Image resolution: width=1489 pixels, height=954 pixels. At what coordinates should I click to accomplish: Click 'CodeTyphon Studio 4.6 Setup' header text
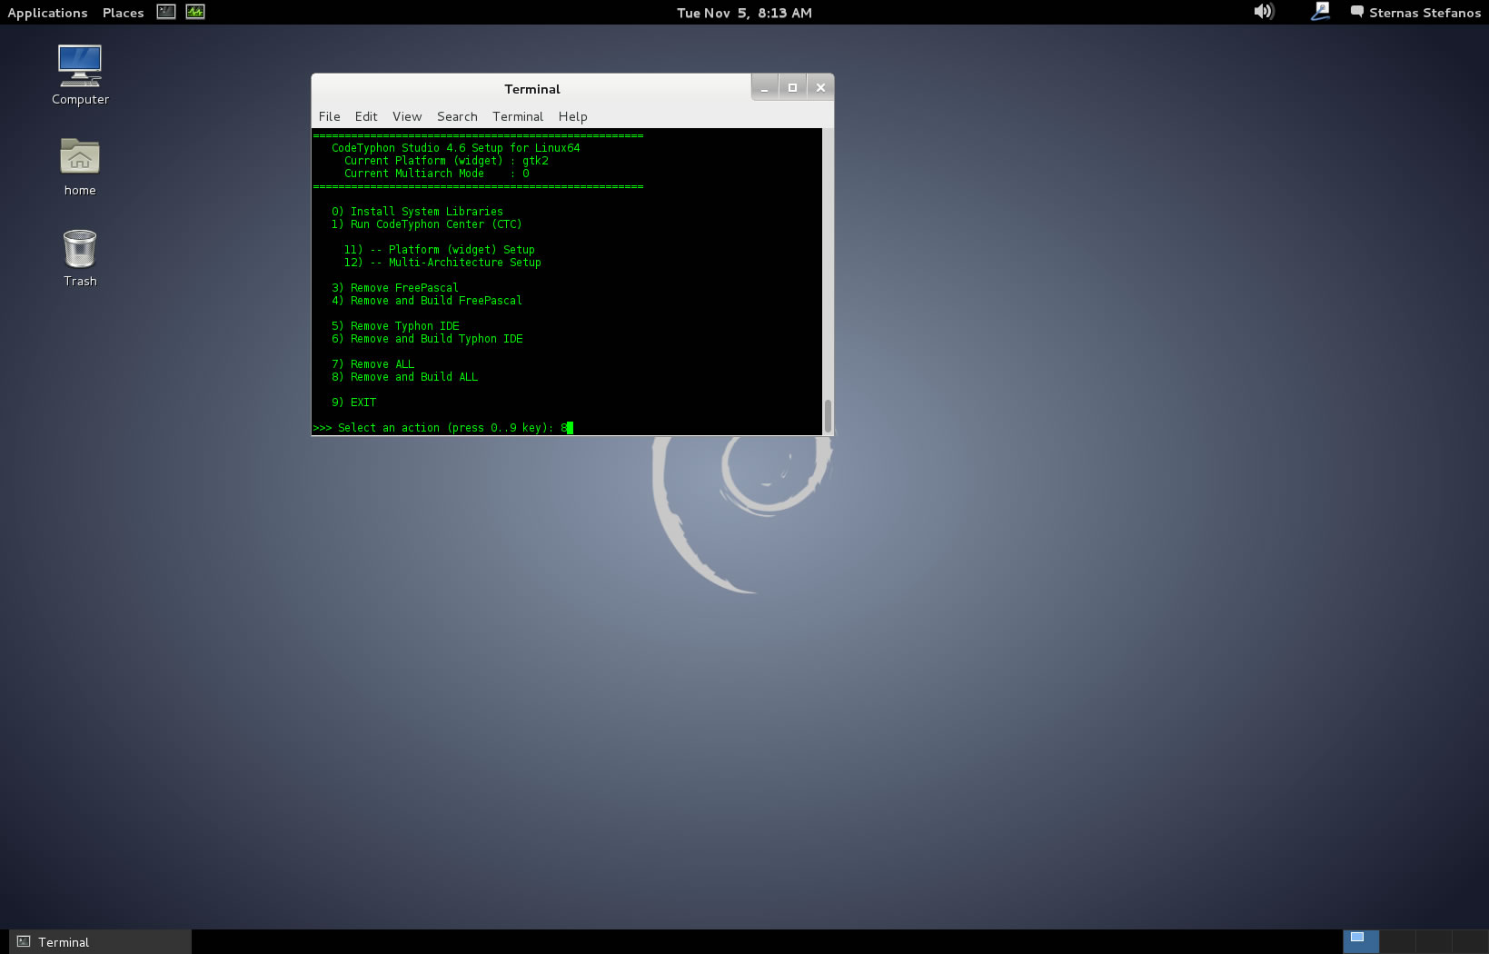pyautogui.click(x=455, y=148)
